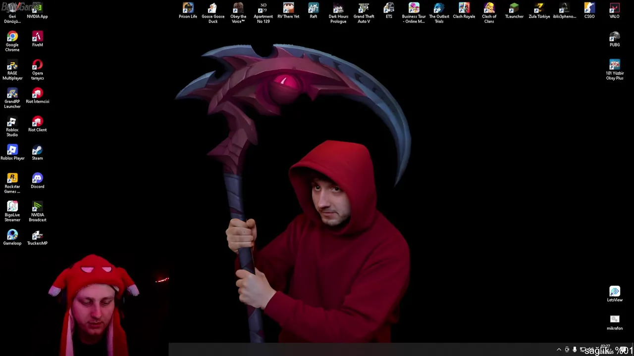Screen dimensions: 634x356
Task: Expand the hidden system tray icons chevron
Action: pos(559,350)
